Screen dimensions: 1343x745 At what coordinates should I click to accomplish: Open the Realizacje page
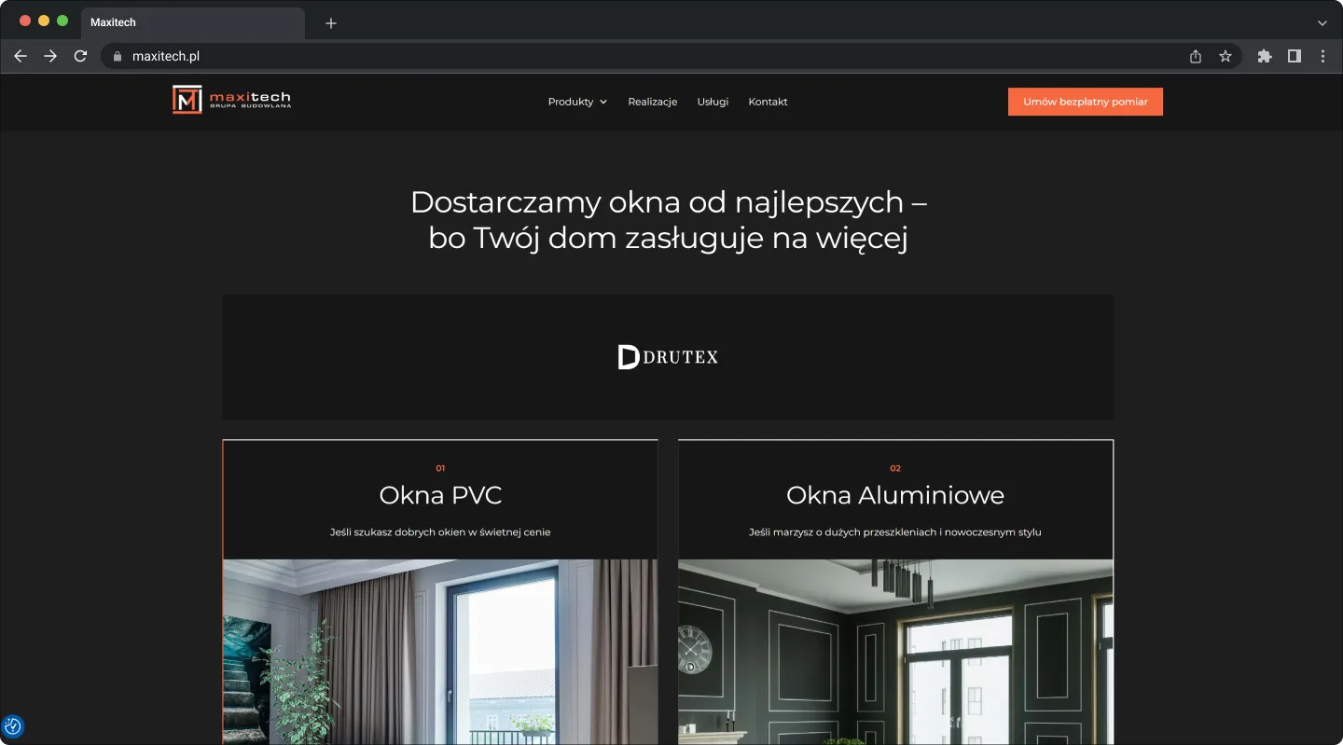tap(653, 102)
